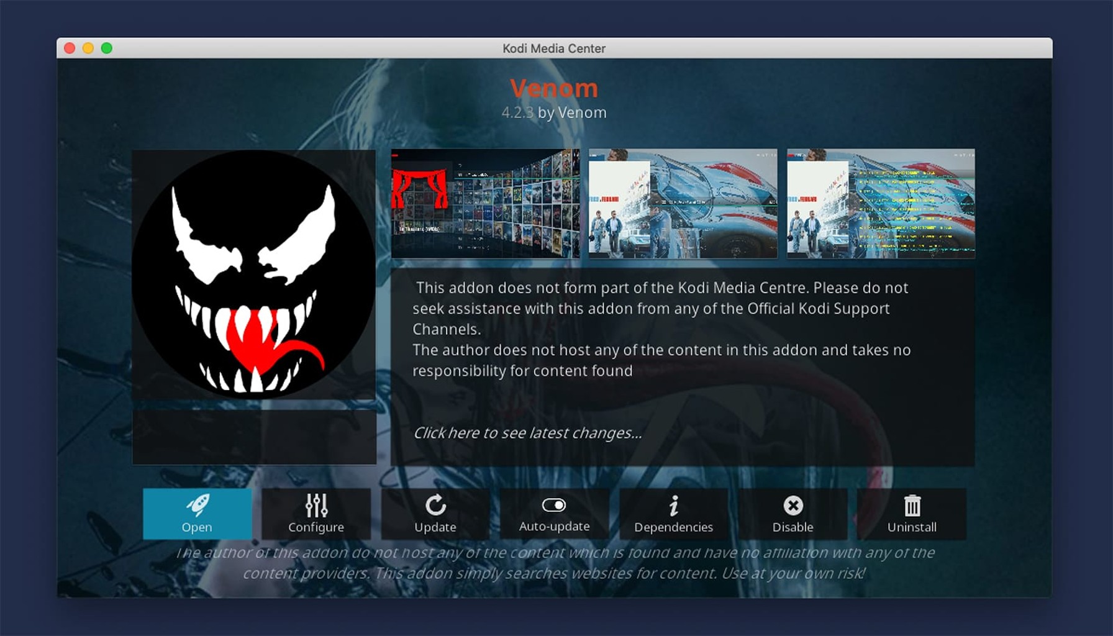Viewport: 1113px width, 636px height.
Task: Click the addon description text box
Action: pos(683,367)
